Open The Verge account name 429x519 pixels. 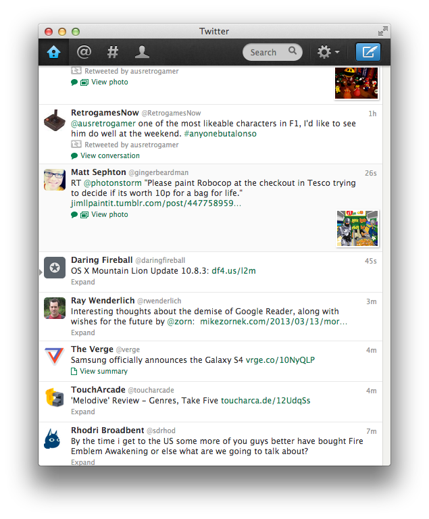point(92,349)
